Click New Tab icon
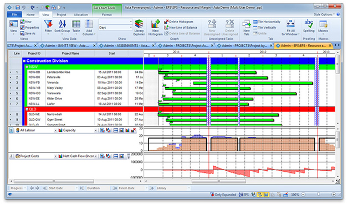348x206 pixels. click(x=247, y=28)
